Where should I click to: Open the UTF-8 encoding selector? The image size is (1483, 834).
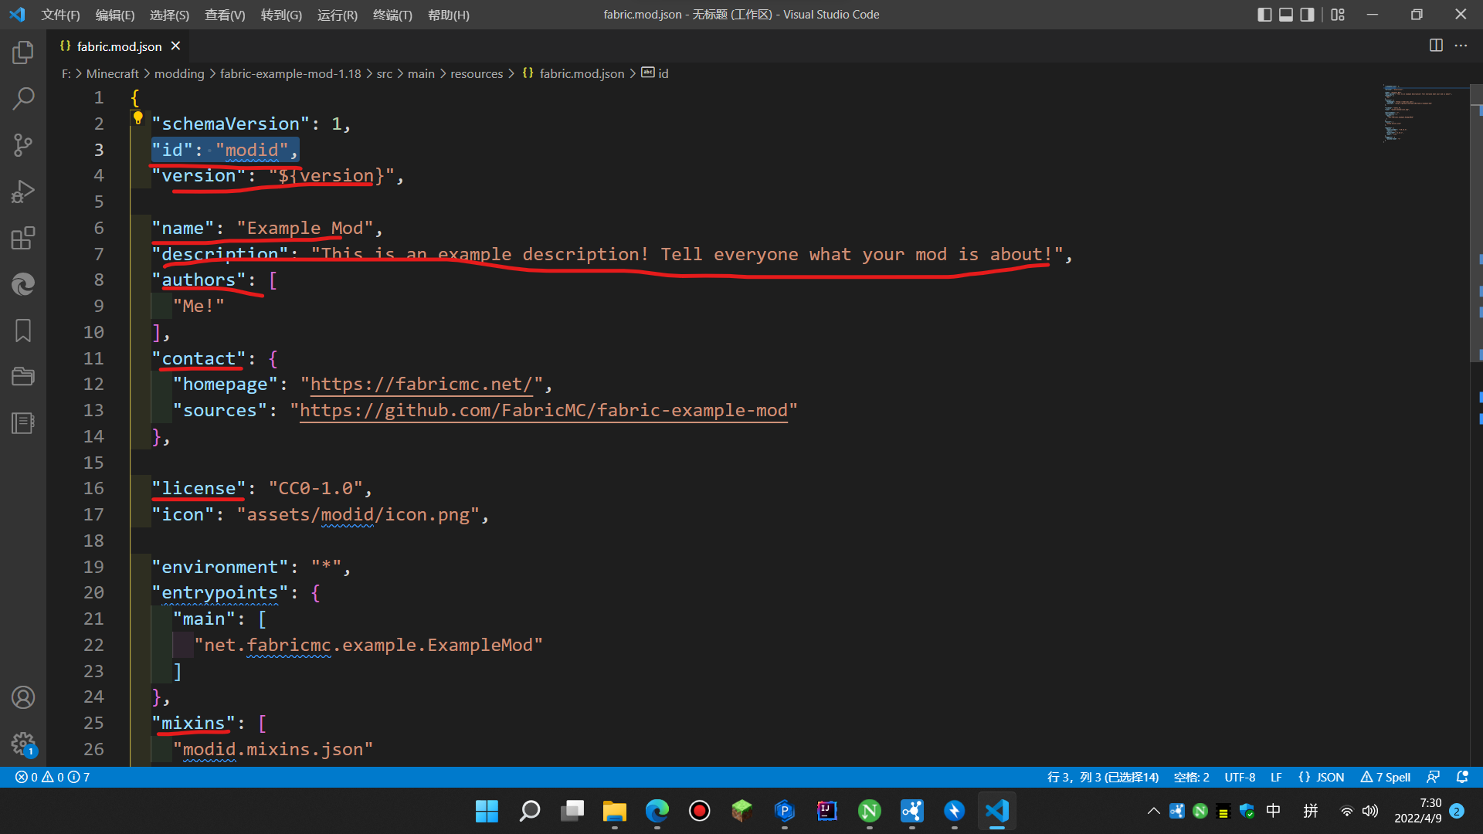tap(1239, 777)
